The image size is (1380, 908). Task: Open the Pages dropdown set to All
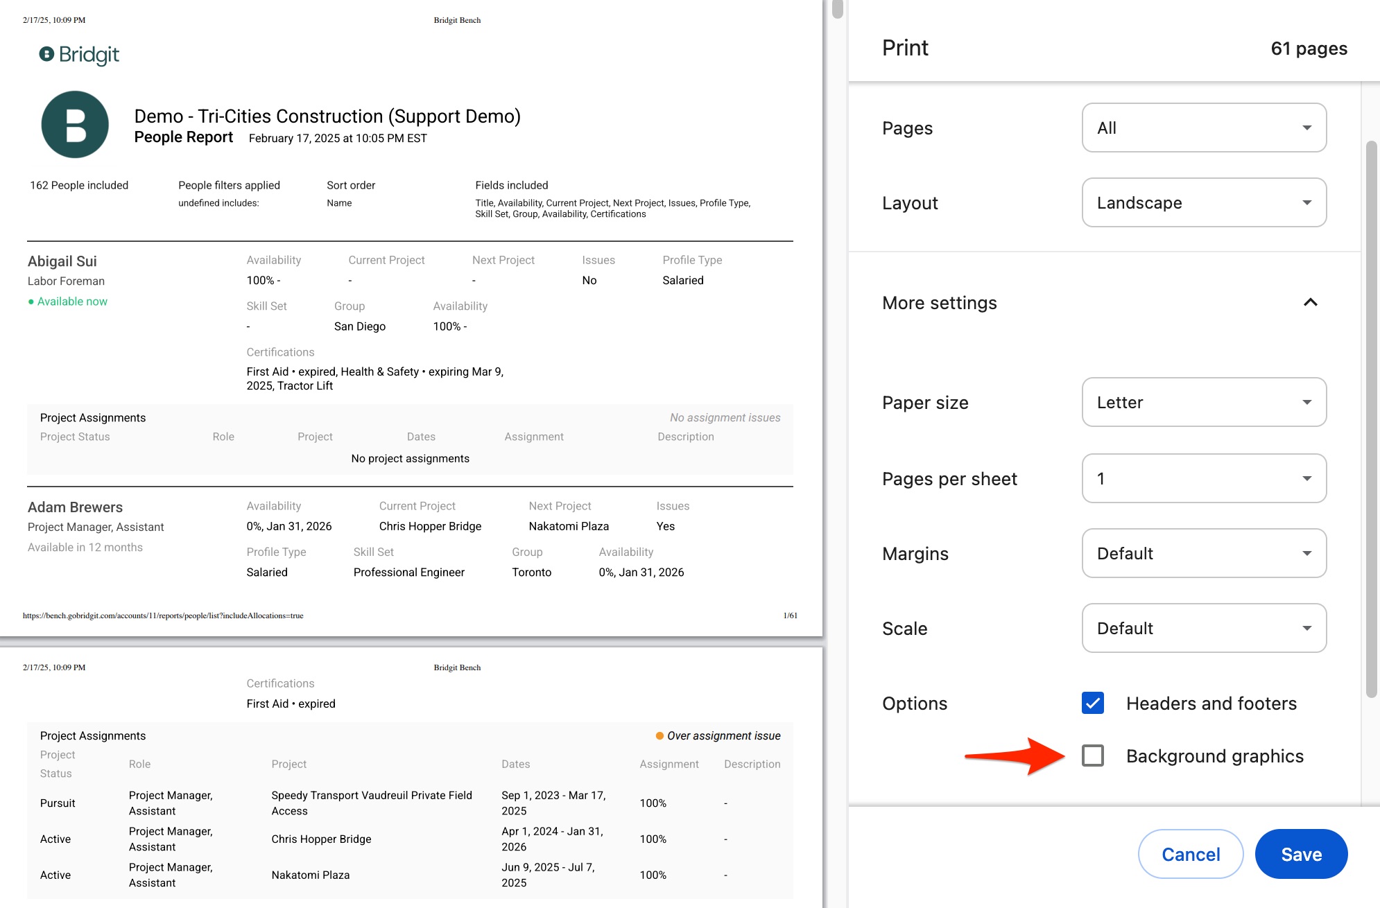click(x=1204, y=128)
